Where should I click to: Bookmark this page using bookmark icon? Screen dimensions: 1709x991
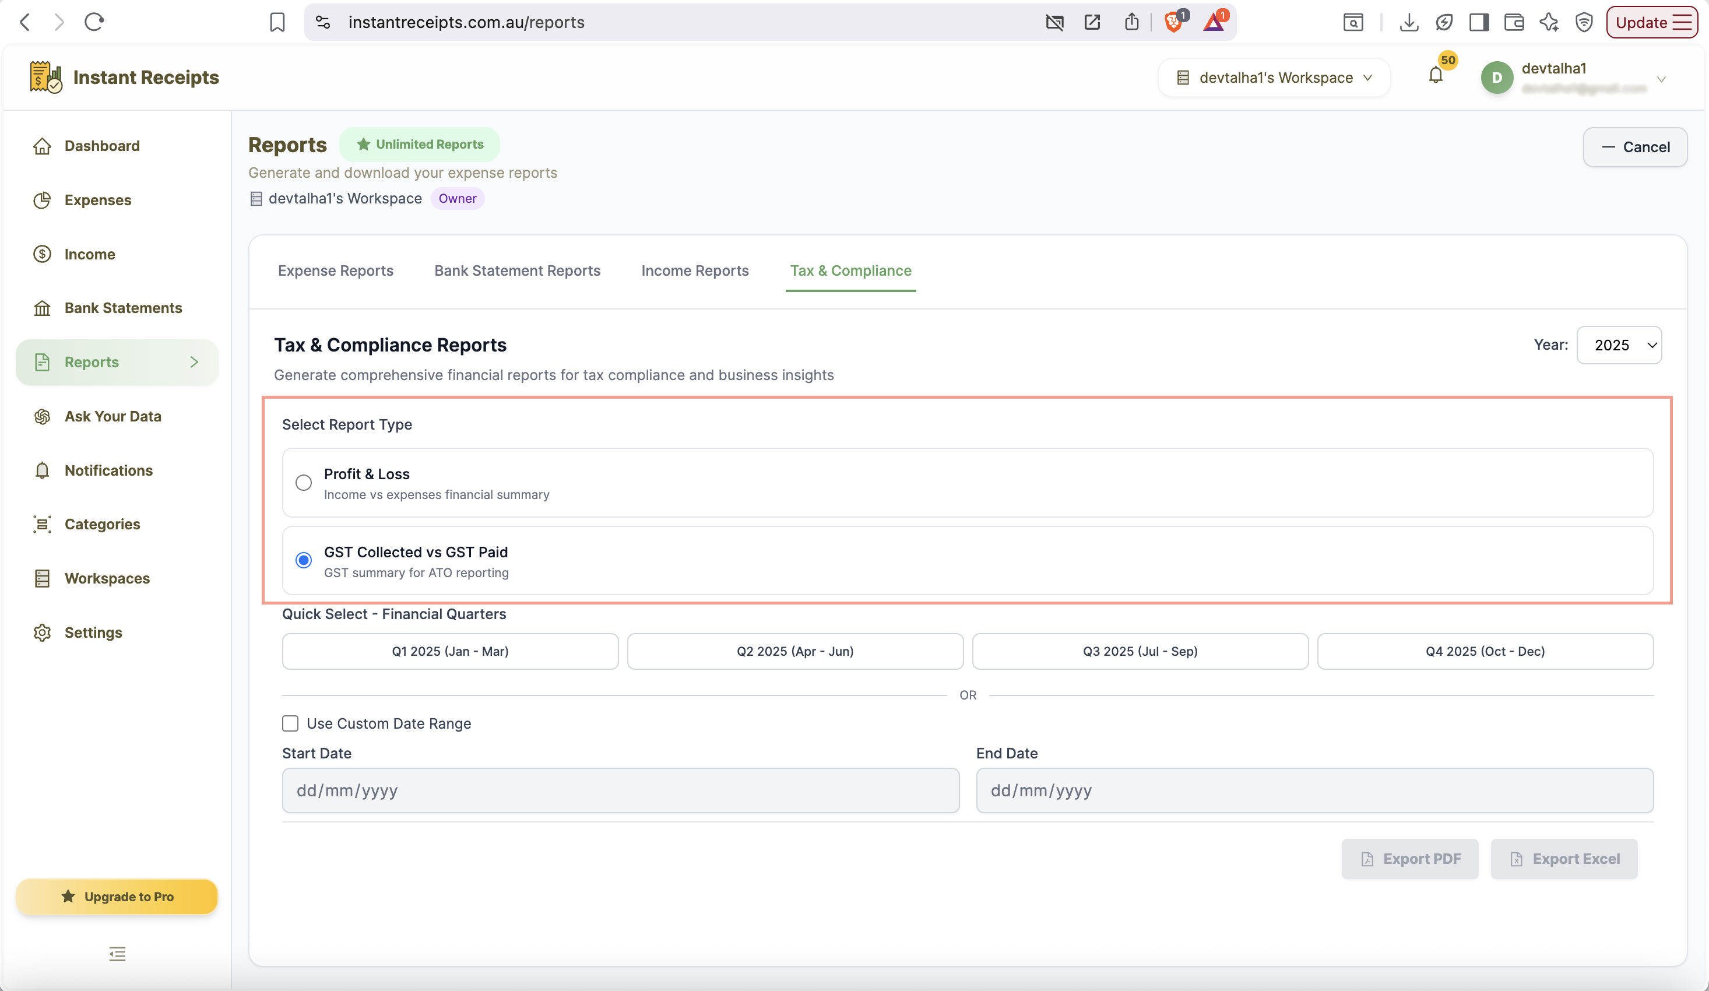coord(277,22)
